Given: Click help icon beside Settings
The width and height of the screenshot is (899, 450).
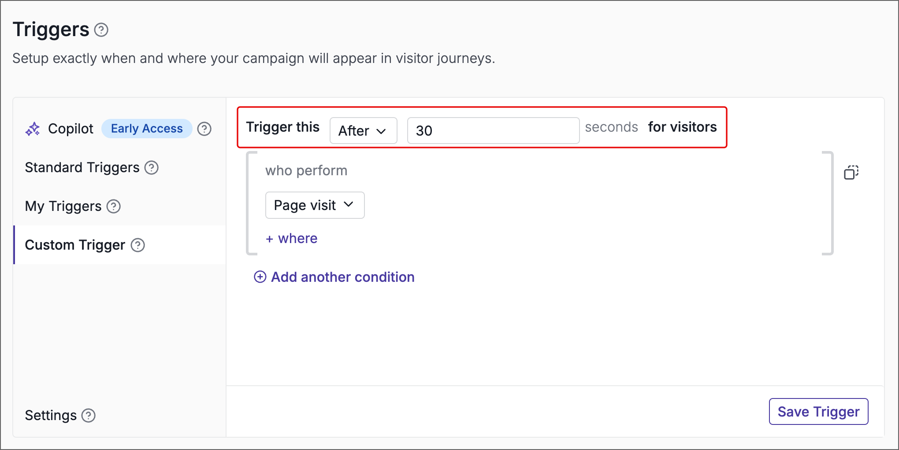Looking at the screenshot, I should click(89, 415).
